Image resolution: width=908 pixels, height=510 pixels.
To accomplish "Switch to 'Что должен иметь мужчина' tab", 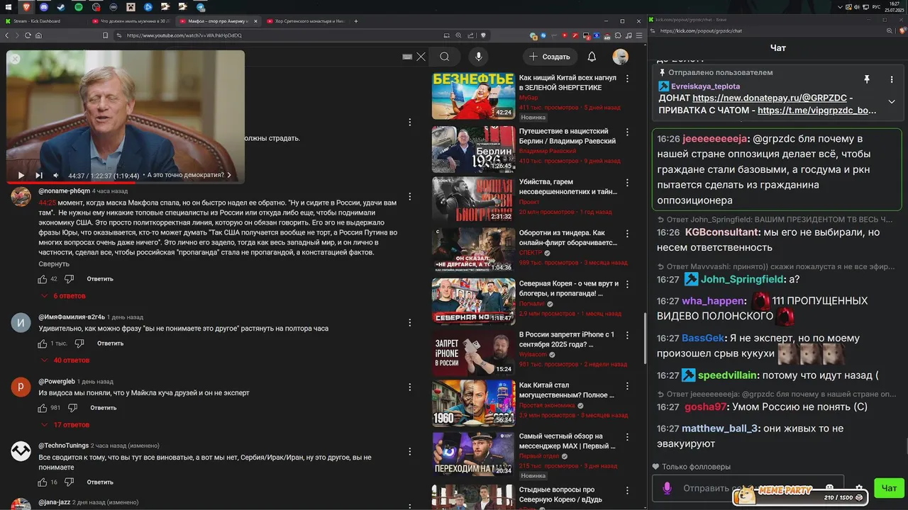I will pos(131,21).
